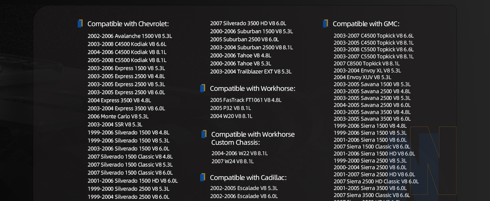Select the Compatible with Workhorse: heading
Screen dimensions: 490x201
coord(253,88)
